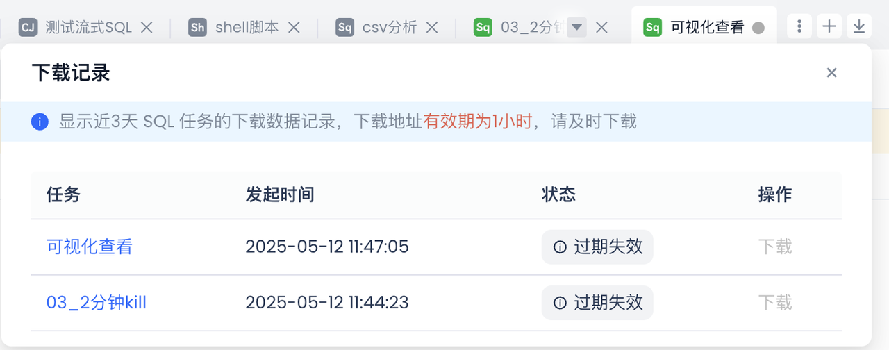Close the csv分析 tab

(x=432, y=27)
